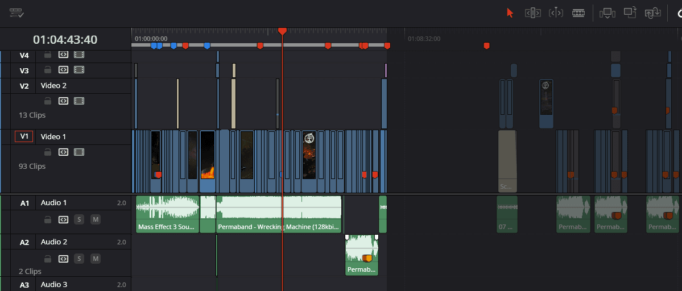Select the Trim Edit Mode tool

click(x=532, y=13)
